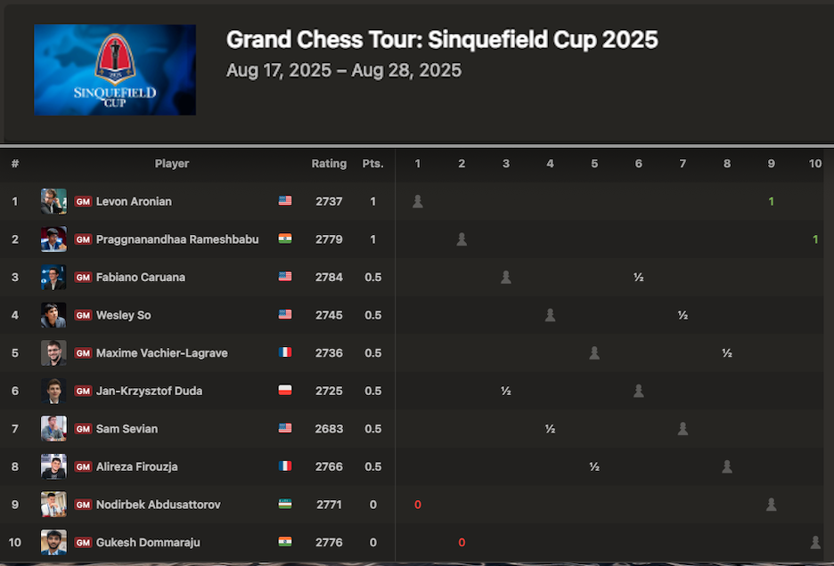834x566 pixels.
Task: Click the French flag beside Maxime Vachier-Lagrave
Action: click(285, 353)
